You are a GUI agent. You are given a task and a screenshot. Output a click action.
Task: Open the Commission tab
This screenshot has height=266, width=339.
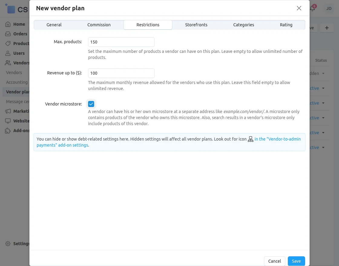(99, 25)
